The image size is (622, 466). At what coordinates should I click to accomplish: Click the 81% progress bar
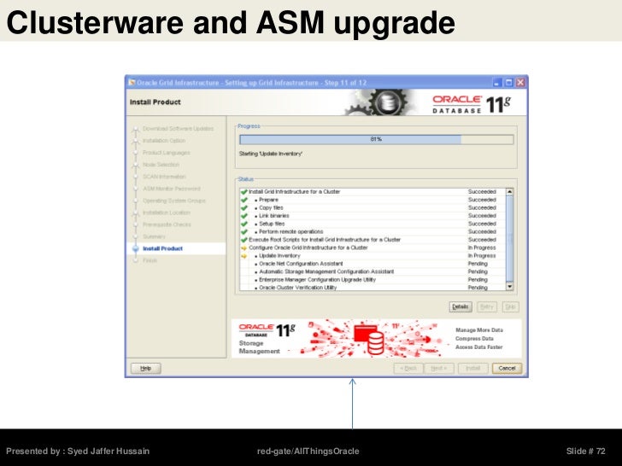point(376,139)
